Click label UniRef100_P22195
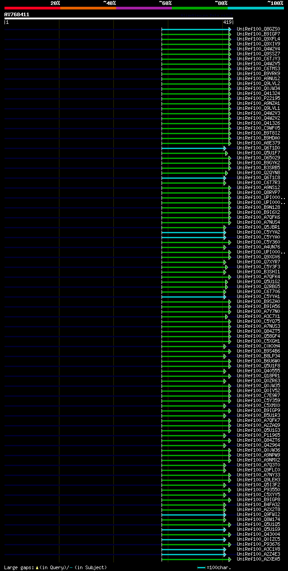 click(x=258, y=98)
